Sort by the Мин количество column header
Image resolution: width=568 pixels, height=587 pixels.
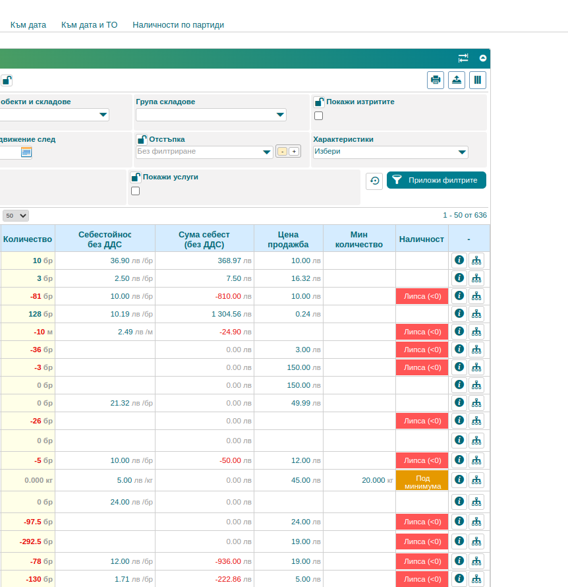coord(359,239)
